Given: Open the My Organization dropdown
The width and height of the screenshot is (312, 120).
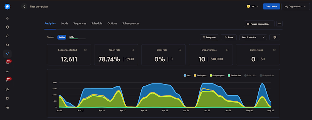Looking at the screenshot, I should click(x=296, y=6).
